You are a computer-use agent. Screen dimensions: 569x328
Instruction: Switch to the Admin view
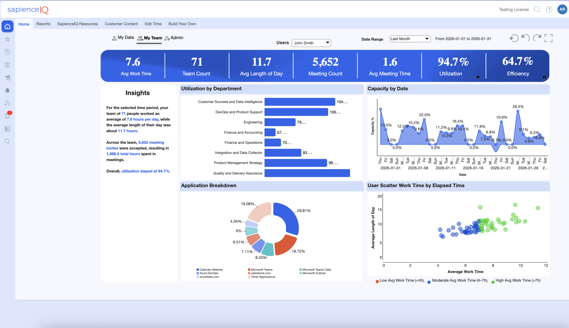click(x=174, y=38)
